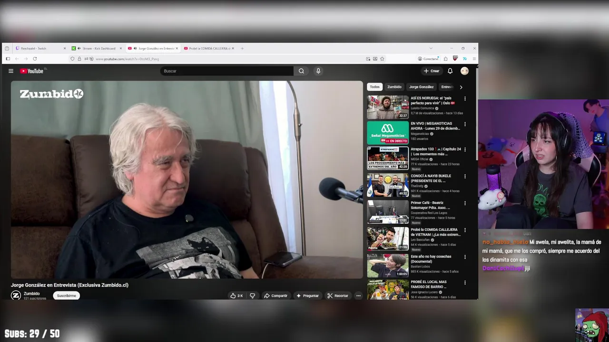Go forward in browser history
609x342 pixels.
[26, 59]
